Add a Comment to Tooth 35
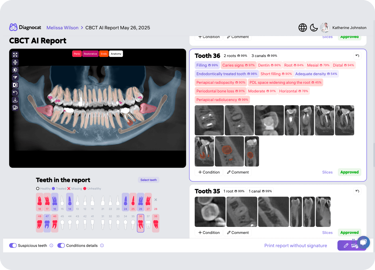The image size is (375, 270). coord(238,233)
